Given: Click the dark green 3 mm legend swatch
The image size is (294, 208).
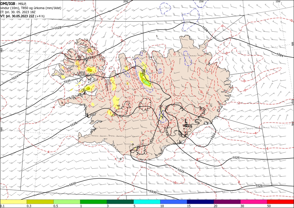Looking at the screenshot, I should tap(120, 202).
